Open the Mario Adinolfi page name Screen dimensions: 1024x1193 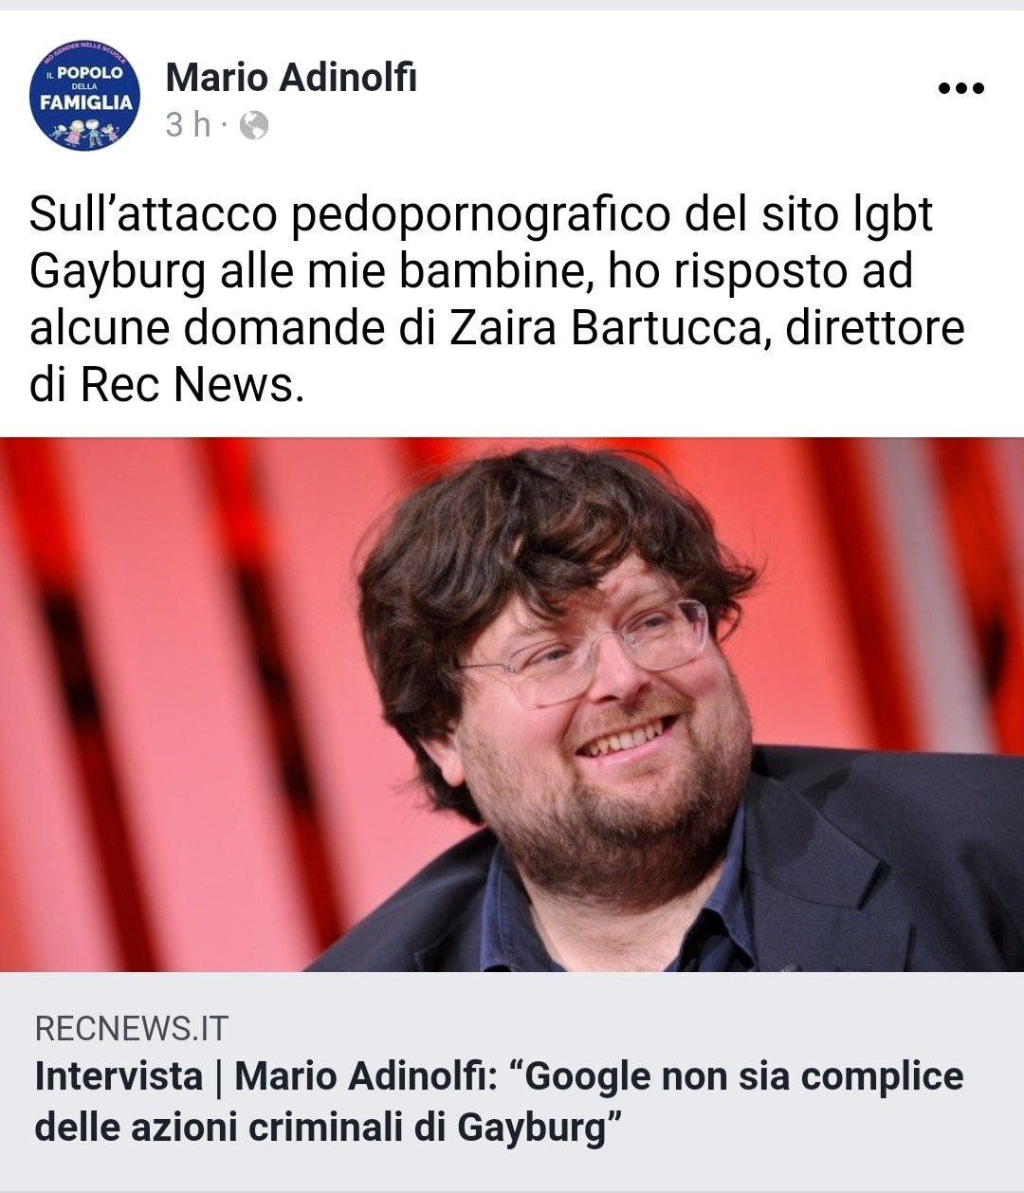[x=291, y=78]
